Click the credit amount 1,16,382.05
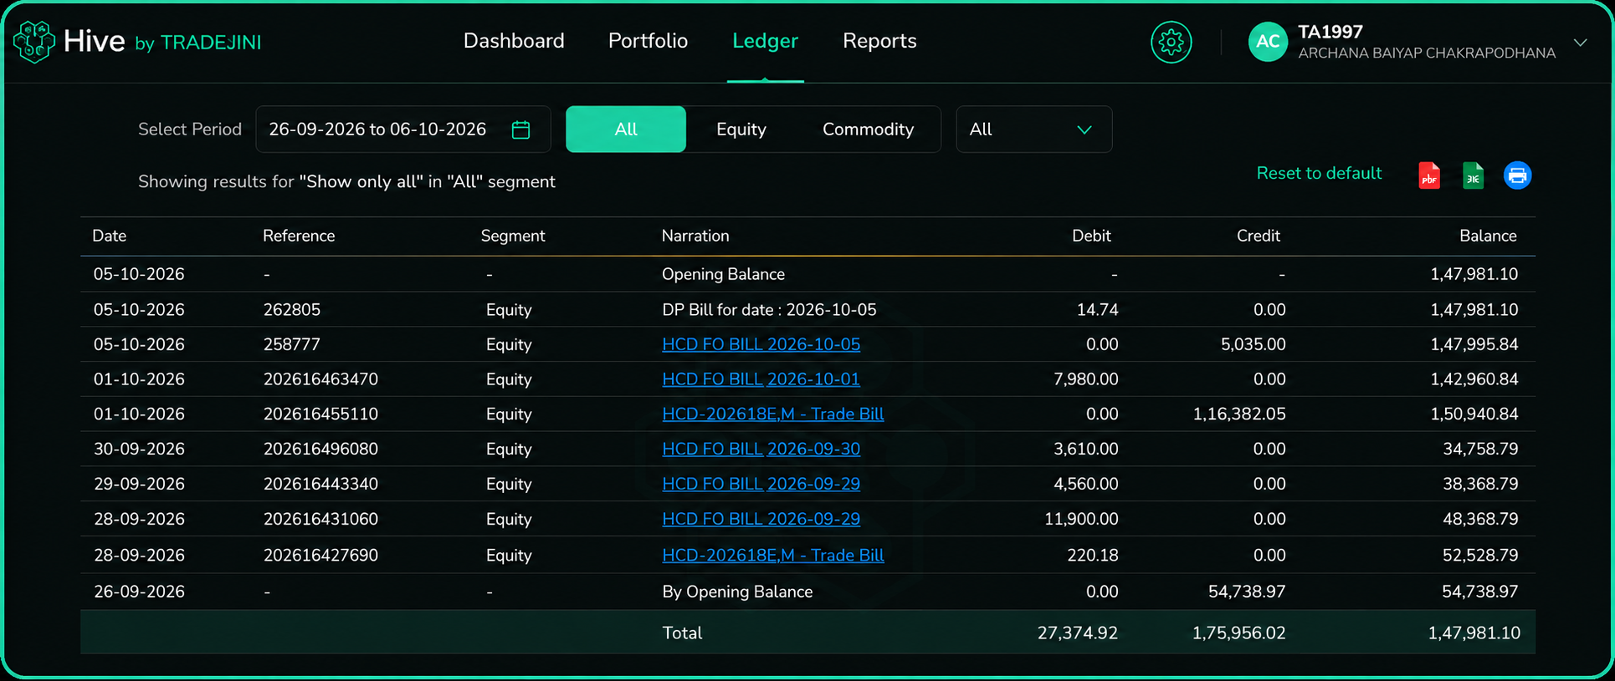The width and height of the screenshot is (1615, 681). (1239, 414)
